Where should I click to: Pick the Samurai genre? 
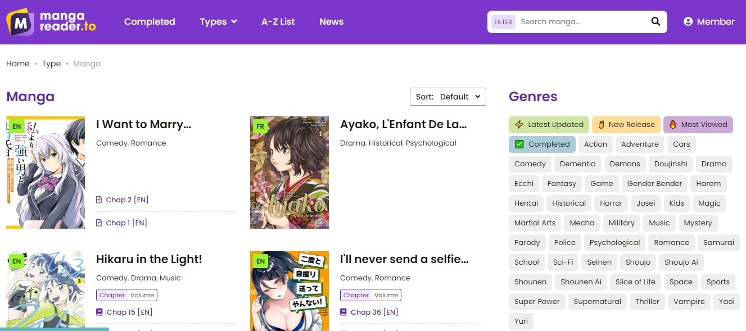point(718,243)
